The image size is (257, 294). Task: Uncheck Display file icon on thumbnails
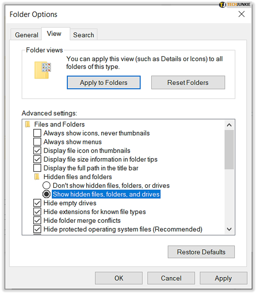[x=37, y=150]
